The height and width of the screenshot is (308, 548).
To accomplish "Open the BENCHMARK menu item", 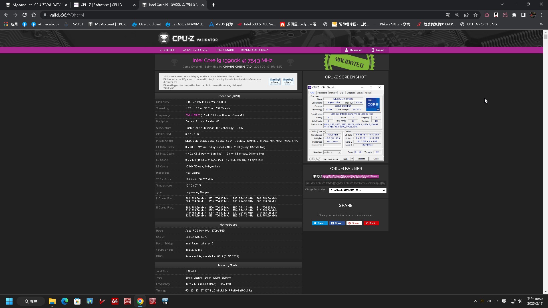I will tap(225, 50).
